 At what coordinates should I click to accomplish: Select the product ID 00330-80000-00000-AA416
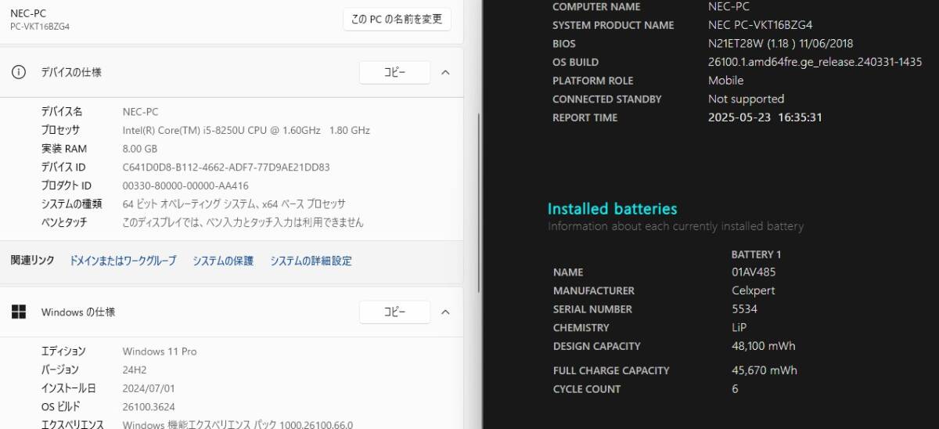[x=185, y=186]
